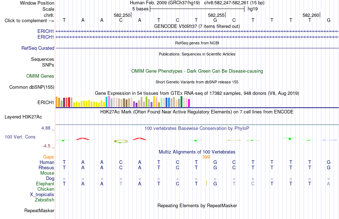Click the faded C base in the Elephant row
Viewport: 339px width, 219px height.
pyautogui.click(x=253, y=184)
